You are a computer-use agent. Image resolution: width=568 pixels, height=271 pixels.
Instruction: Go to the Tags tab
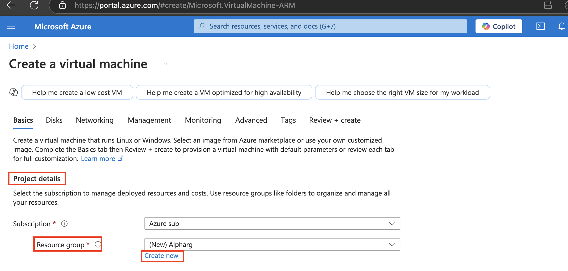point(288,120)
